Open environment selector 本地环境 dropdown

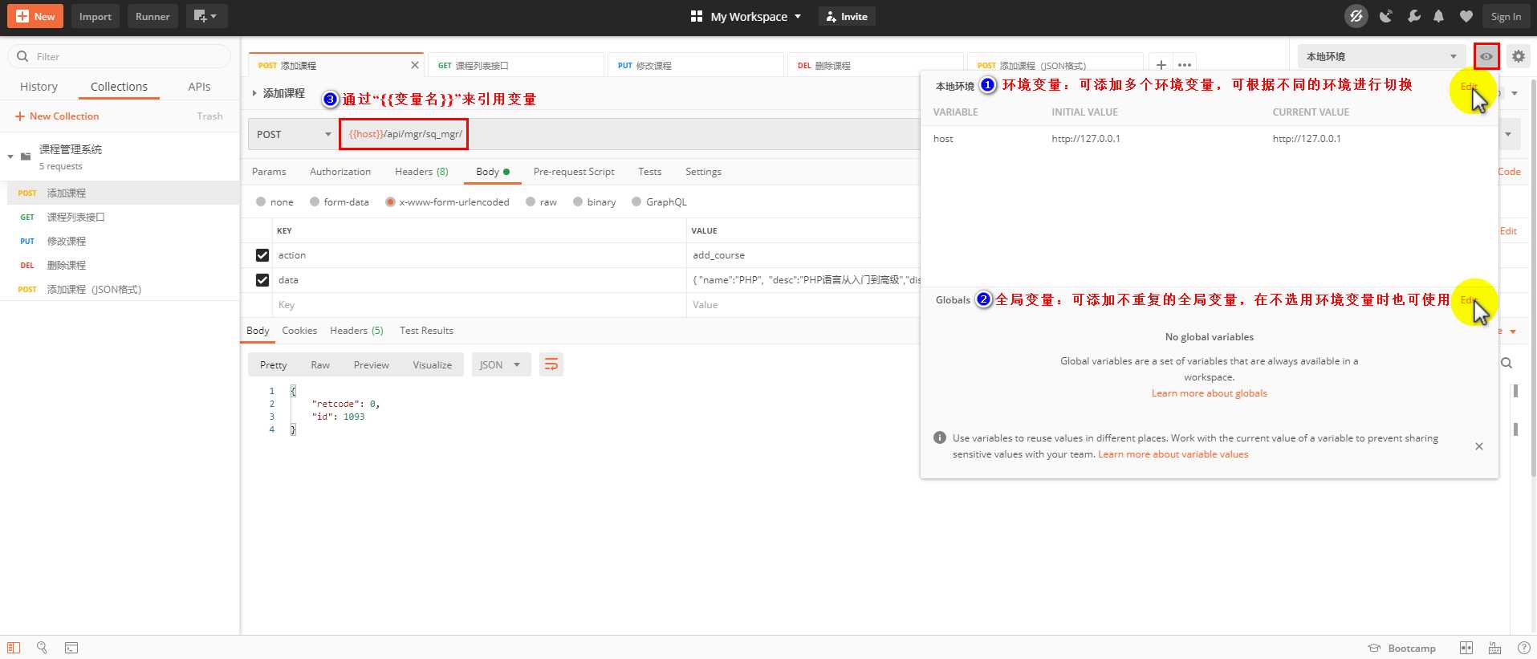(x=1381, y=56)
